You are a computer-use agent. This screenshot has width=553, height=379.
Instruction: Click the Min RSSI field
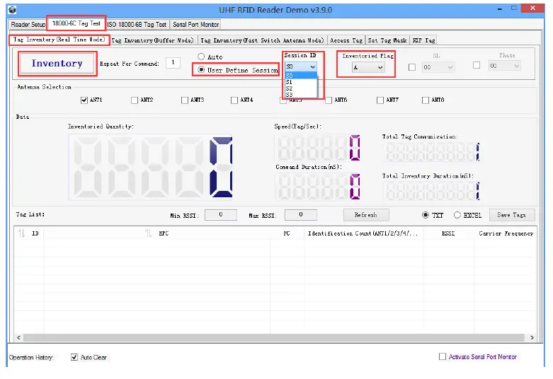(x=221, y=214)
